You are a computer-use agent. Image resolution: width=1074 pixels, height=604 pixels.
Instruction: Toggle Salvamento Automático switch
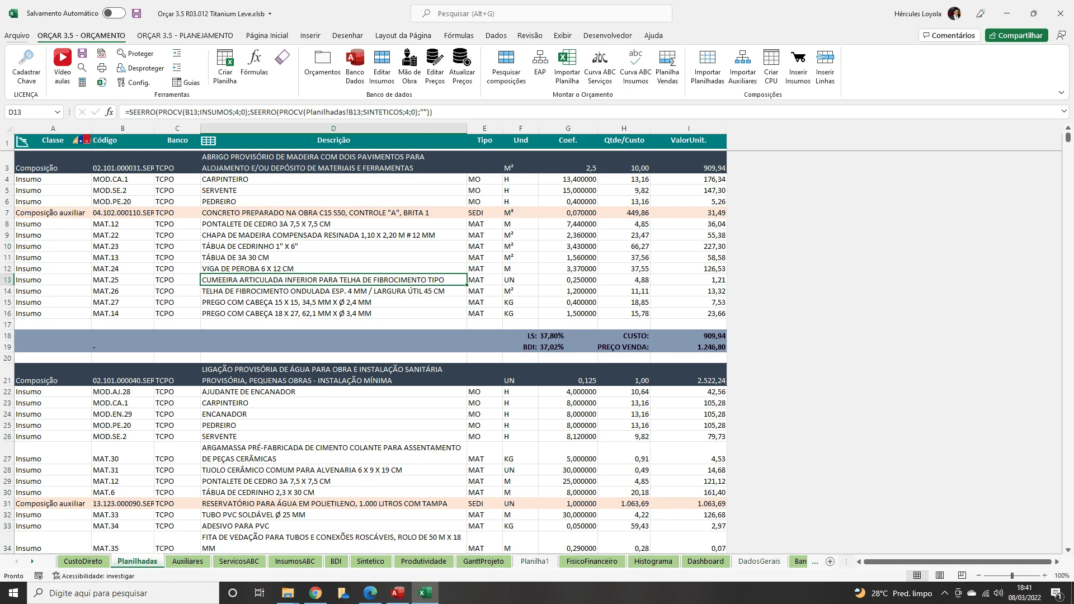coord(114,13)
